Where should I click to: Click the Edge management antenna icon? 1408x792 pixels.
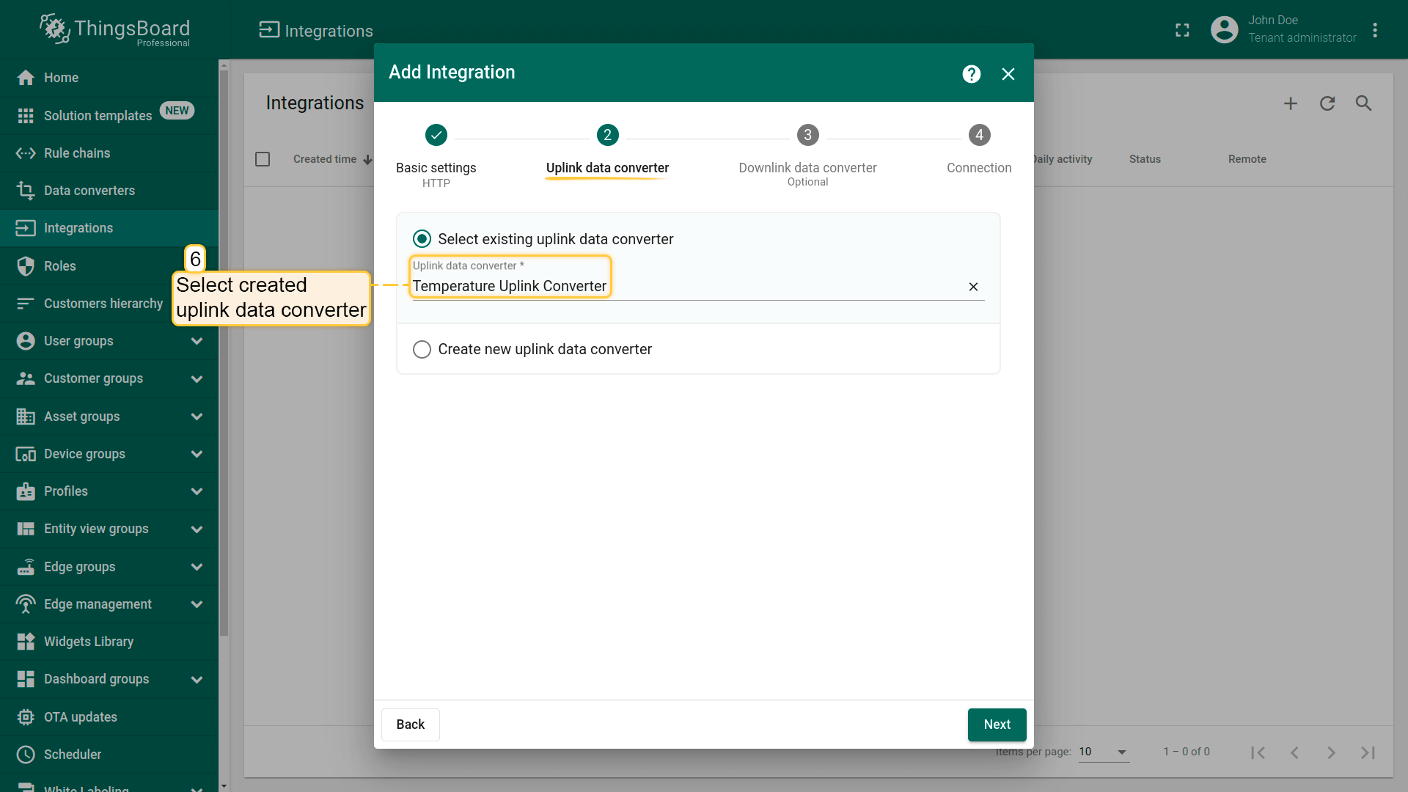coord(26,604)
